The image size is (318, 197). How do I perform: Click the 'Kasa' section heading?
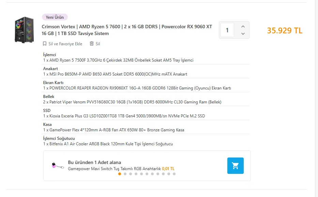tap(47, 125)
